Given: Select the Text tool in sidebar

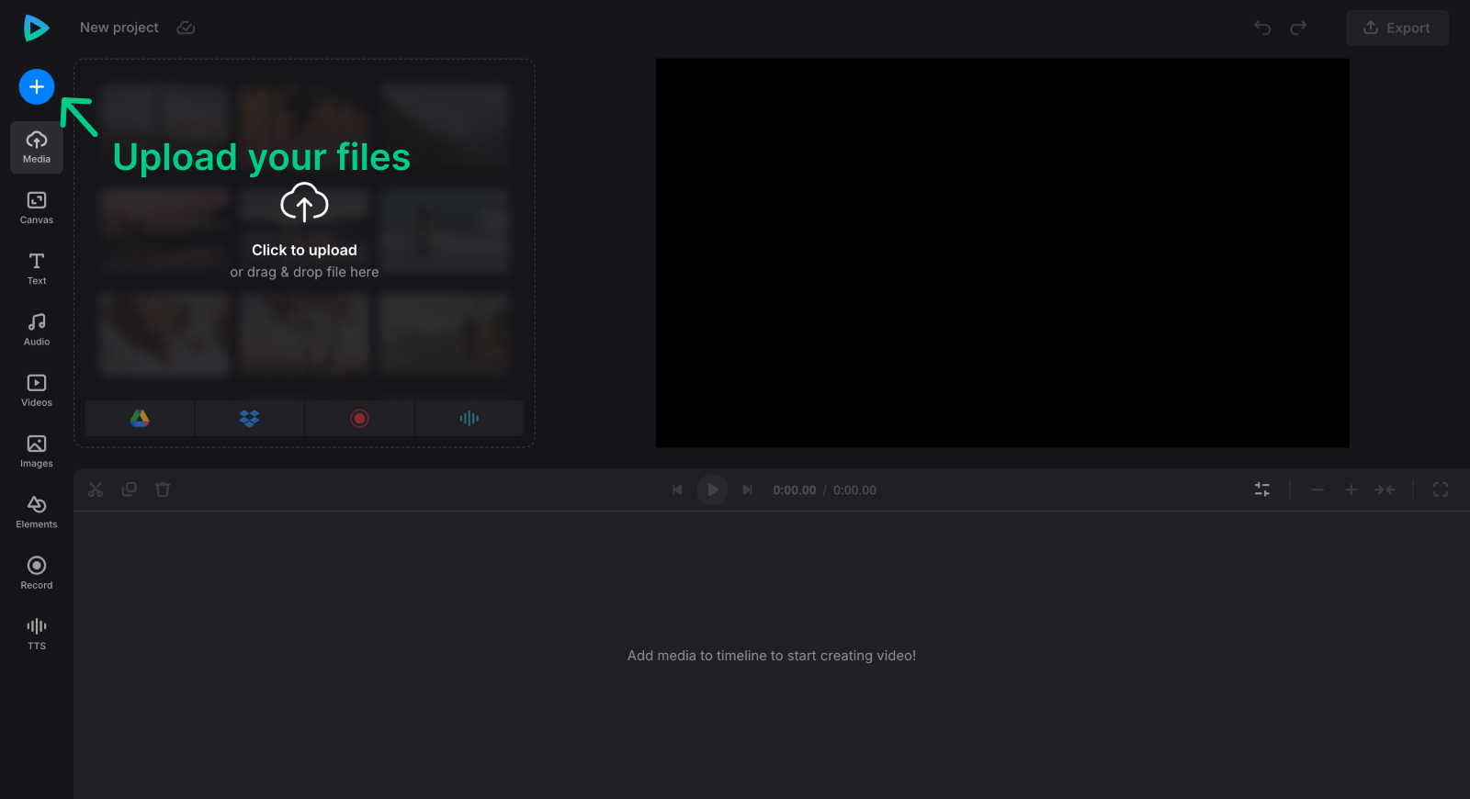Looking at the screenshot, I should 37,268.
